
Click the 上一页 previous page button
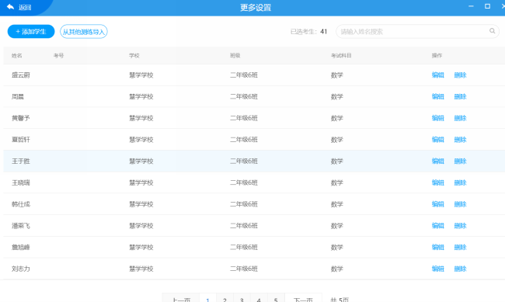tap(181, 299)
